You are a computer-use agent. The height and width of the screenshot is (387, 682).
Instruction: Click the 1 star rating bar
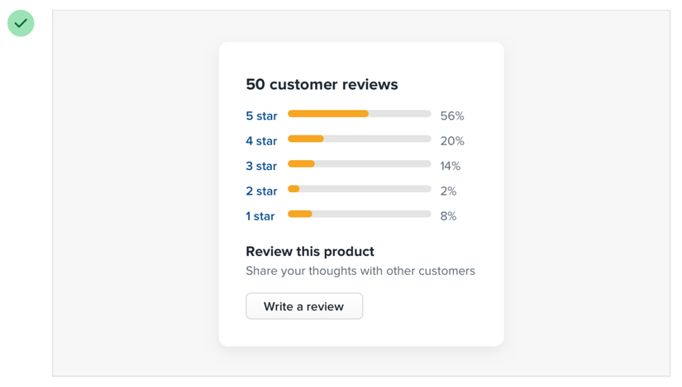point(360,215)
